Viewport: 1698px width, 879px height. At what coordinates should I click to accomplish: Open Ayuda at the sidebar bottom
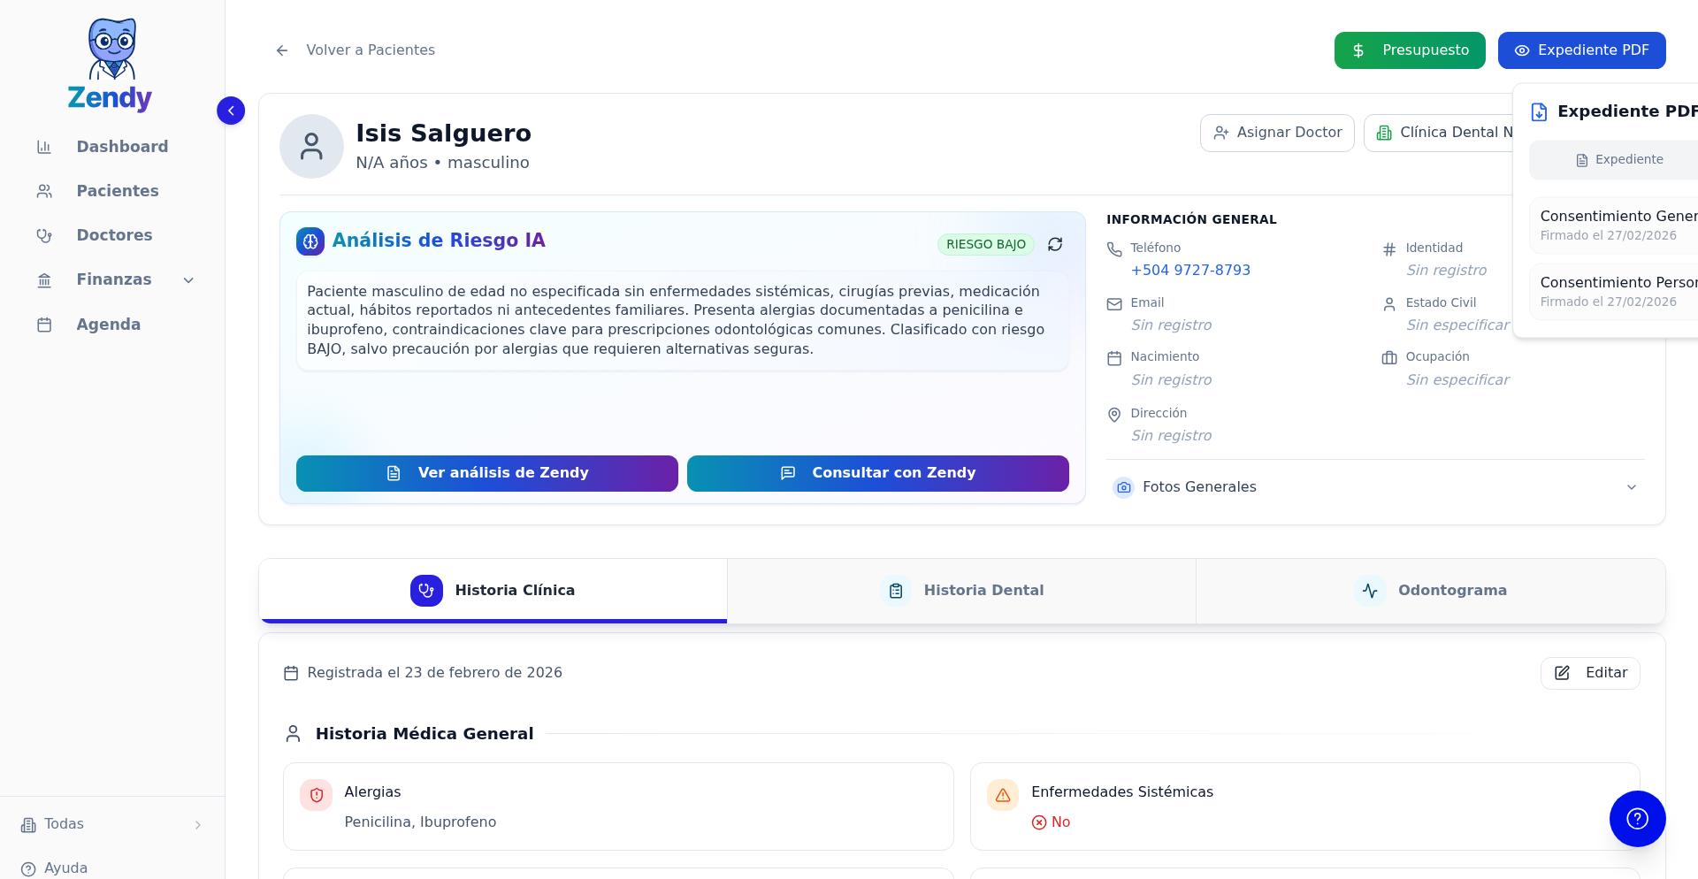65,868
